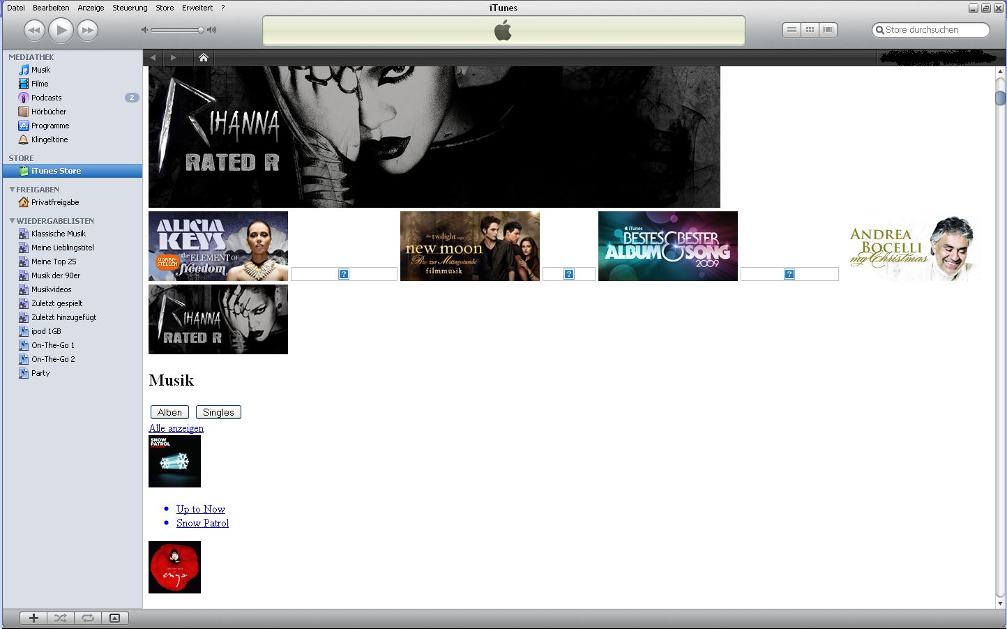Open the Erweitert menu
Screen dimensions: 1007x629
tap(197, 8)
